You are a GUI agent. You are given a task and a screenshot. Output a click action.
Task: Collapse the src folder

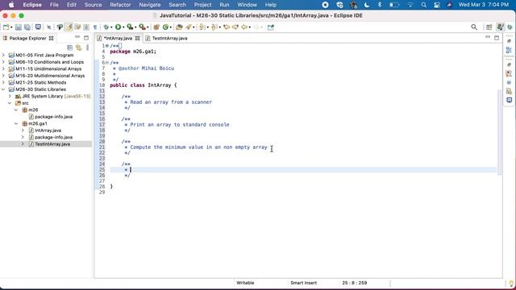(10, 103)
